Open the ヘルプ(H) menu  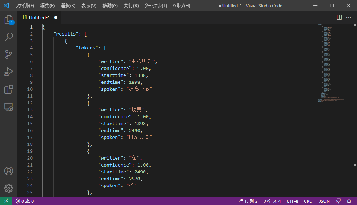(x=181, y=6)
